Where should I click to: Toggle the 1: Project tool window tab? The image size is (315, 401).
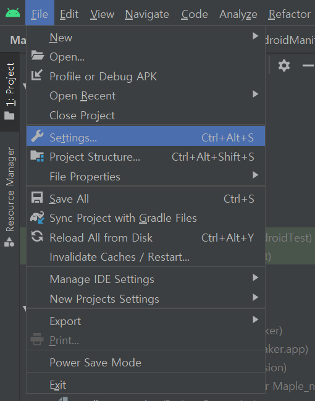9,91
